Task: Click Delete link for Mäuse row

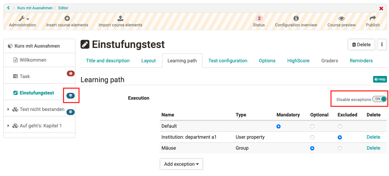Action: (x=373, y=148)
